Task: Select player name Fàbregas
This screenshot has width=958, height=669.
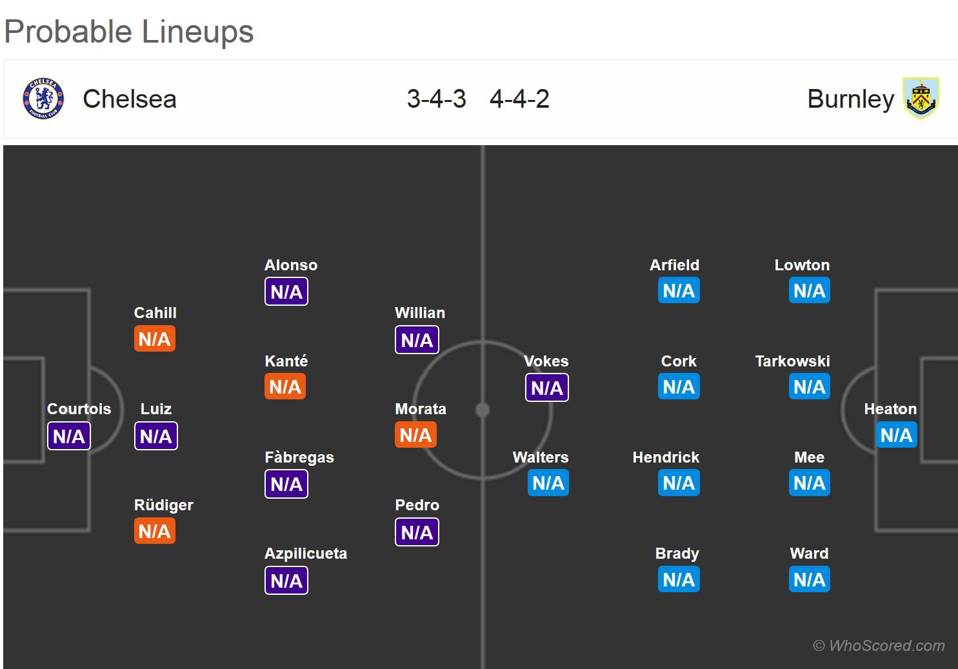Action: 299,457
